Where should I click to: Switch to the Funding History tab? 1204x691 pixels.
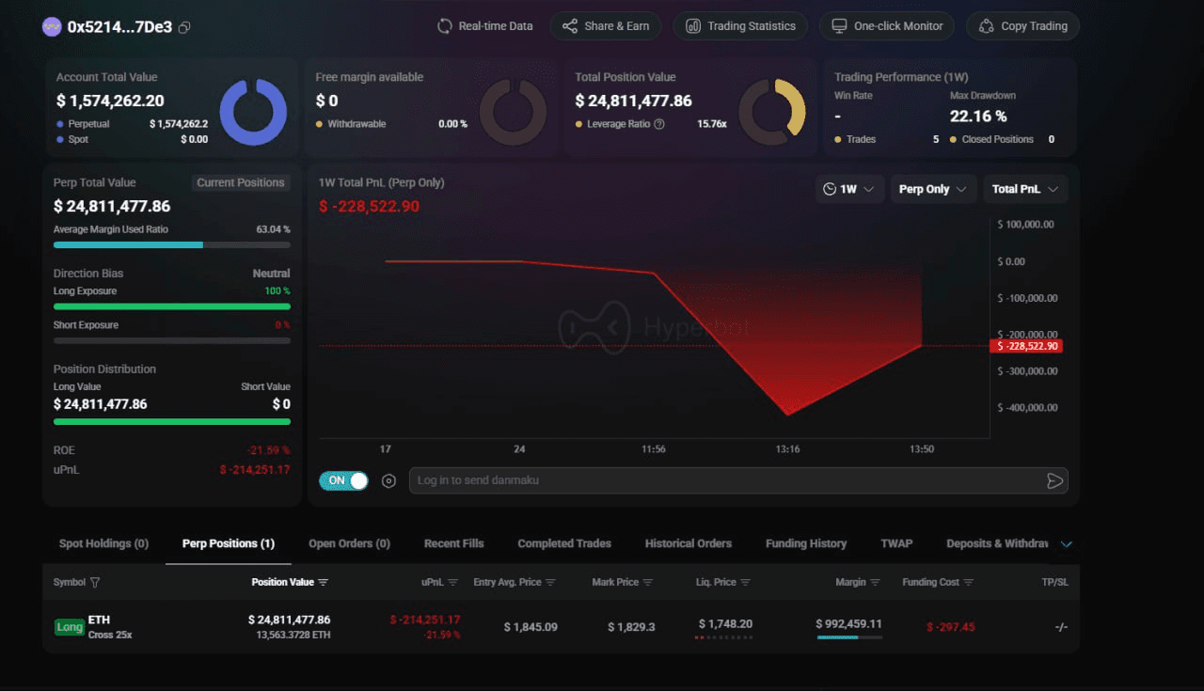[805, 543]
